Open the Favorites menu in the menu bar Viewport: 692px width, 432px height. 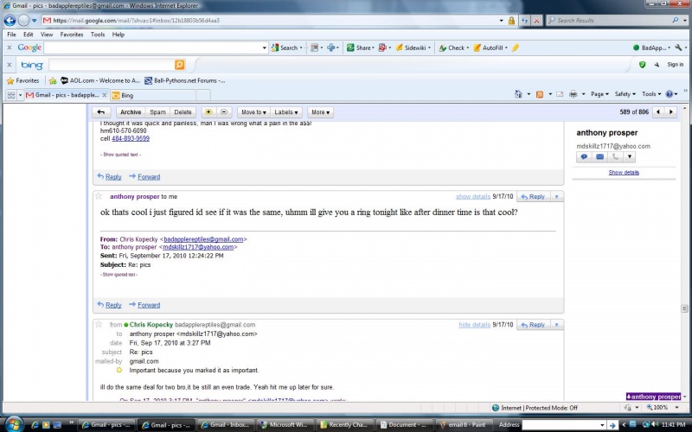pos(72,35)
